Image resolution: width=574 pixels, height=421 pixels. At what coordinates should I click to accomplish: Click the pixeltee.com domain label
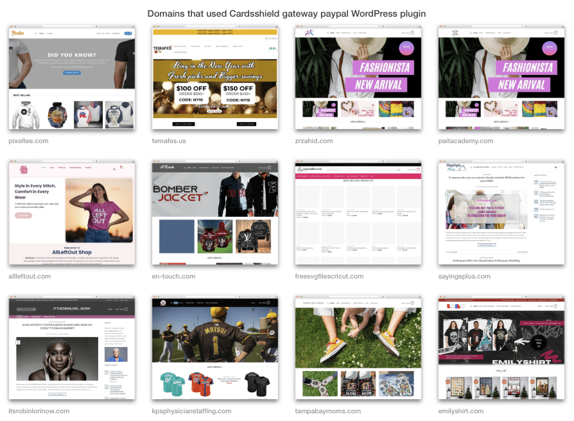coord(28,141)
